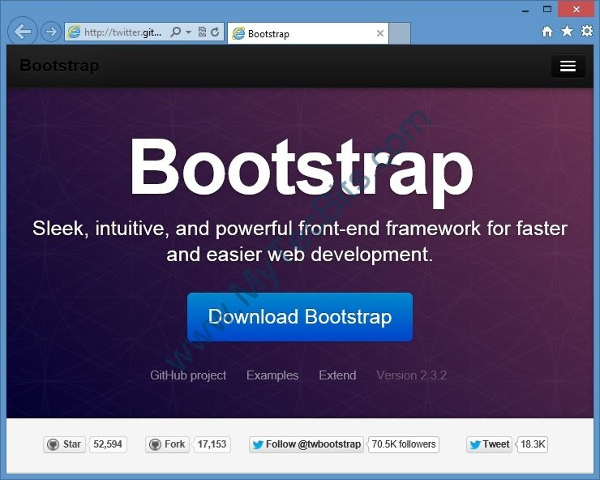Click the search magnifier in address bar
Image resolution: width=600 pixels, height=480 pixels.
176,32
